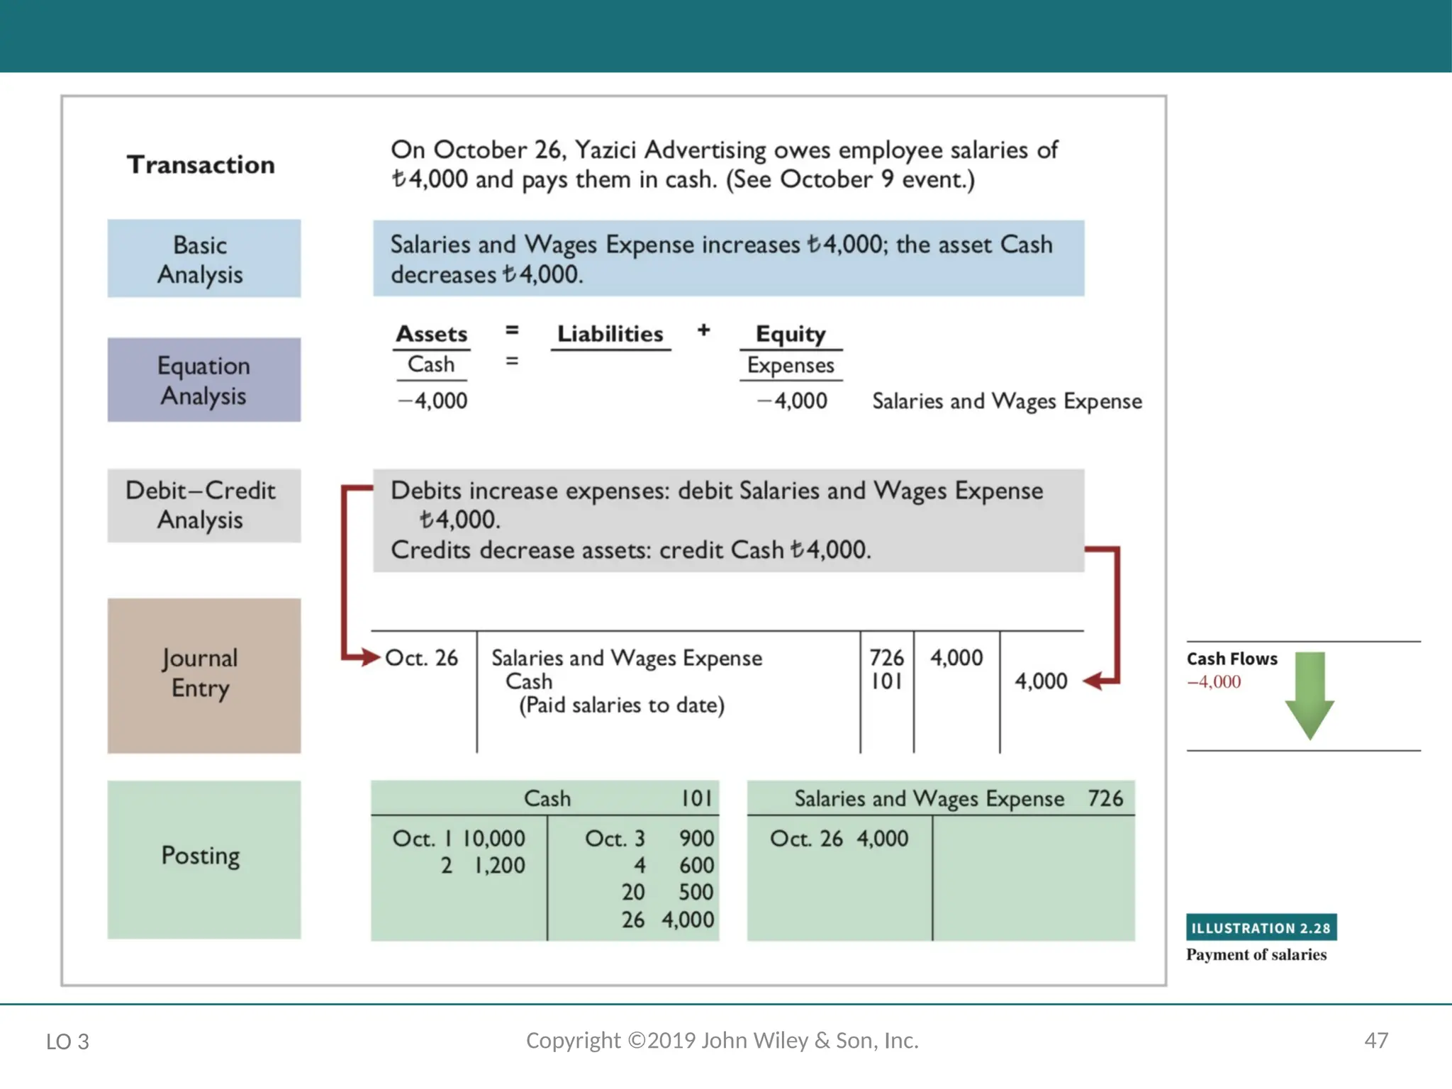1452x1089 pixels.
Task: Click the Transaction heading
Action: pyautogui.click(x=201, y=164)
